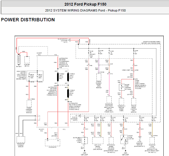The width and height of the screenshot is (169, 156).
Task: Click the Fusible Link E black bar
Action: (x=68, y=93)
